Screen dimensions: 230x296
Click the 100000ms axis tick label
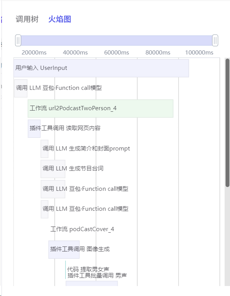coord(199,53)
